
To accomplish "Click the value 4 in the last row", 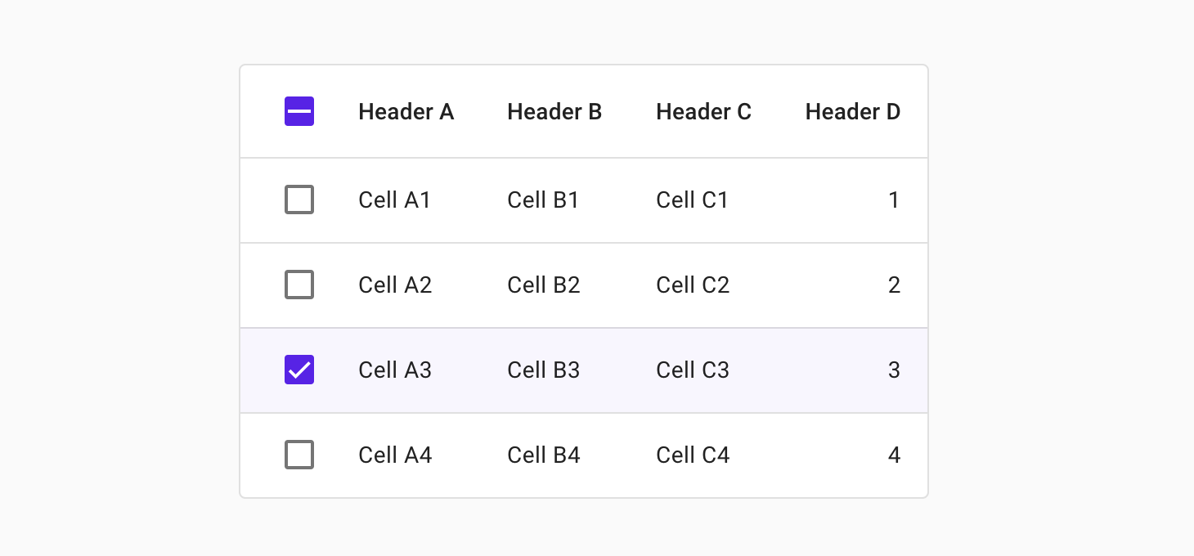I will click(x=895, y=455).
